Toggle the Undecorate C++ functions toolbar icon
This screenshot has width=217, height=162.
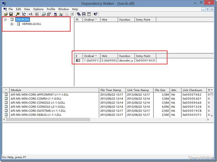coord(37,14)
